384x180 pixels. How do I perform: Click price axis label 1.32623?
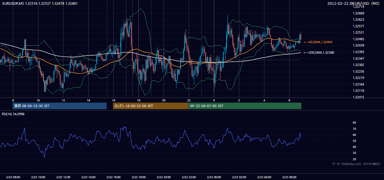358,19
